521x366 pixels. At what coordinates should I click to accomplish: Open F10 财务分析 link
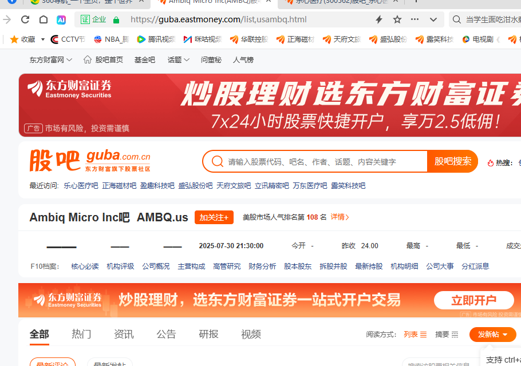[x=262, y=266]
